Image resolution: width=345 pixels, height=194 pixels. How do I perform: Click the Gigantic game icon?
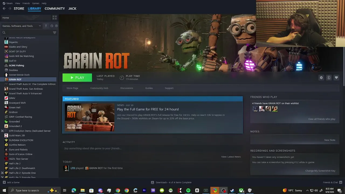[6, 42]
